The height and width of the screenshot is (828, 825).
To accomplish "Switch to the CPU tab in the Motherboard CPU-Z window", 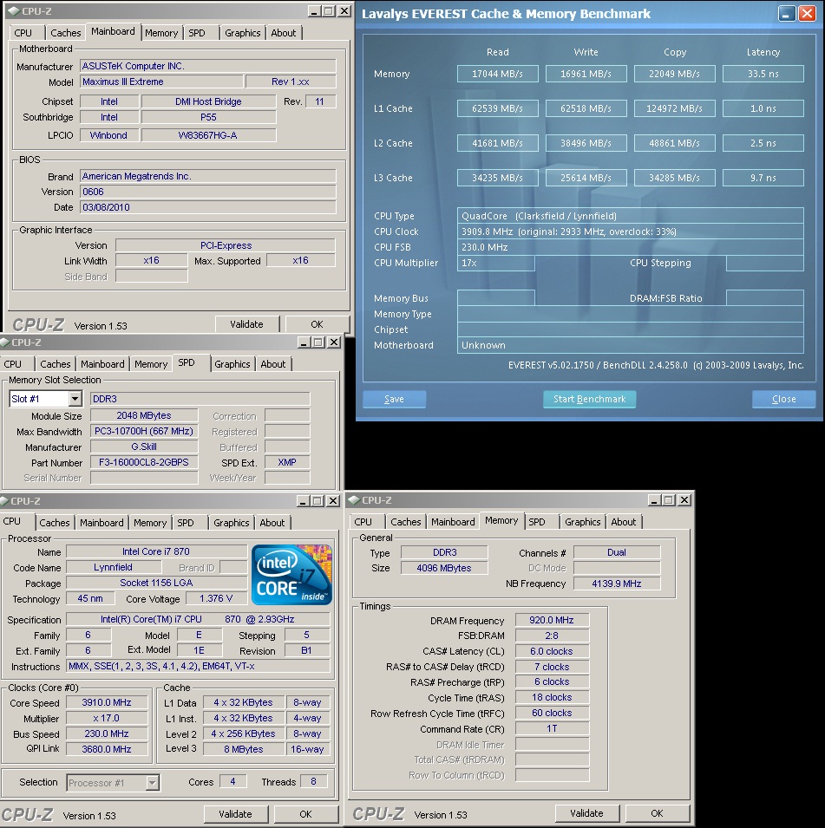I will click(x=23, y=33).
